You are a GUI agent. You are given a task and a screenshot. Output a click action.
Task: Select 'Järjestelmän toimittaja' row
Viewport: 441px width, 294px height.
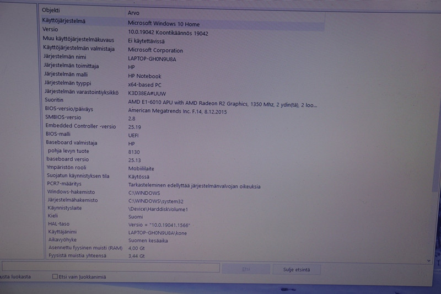tap(71, 66)
